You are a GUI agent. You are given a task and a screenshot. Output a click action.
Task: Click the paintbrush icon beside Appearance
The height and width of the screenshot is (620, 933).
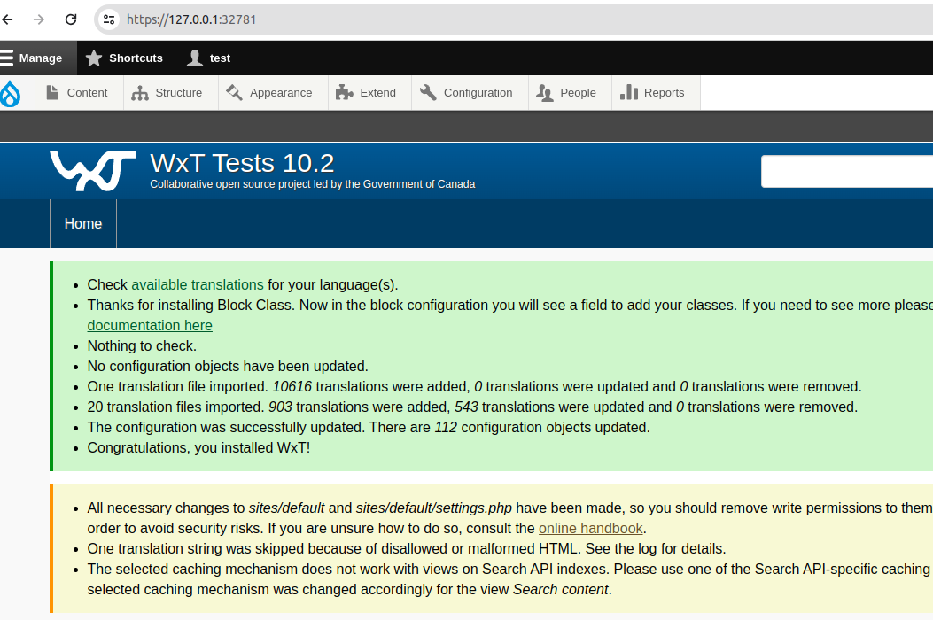(x=235, y=92)
